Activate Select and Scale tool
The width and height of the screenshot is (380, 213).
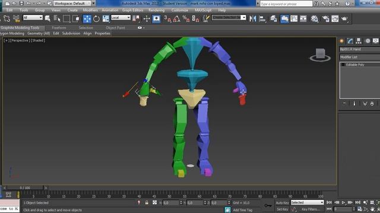coord(106,18)
